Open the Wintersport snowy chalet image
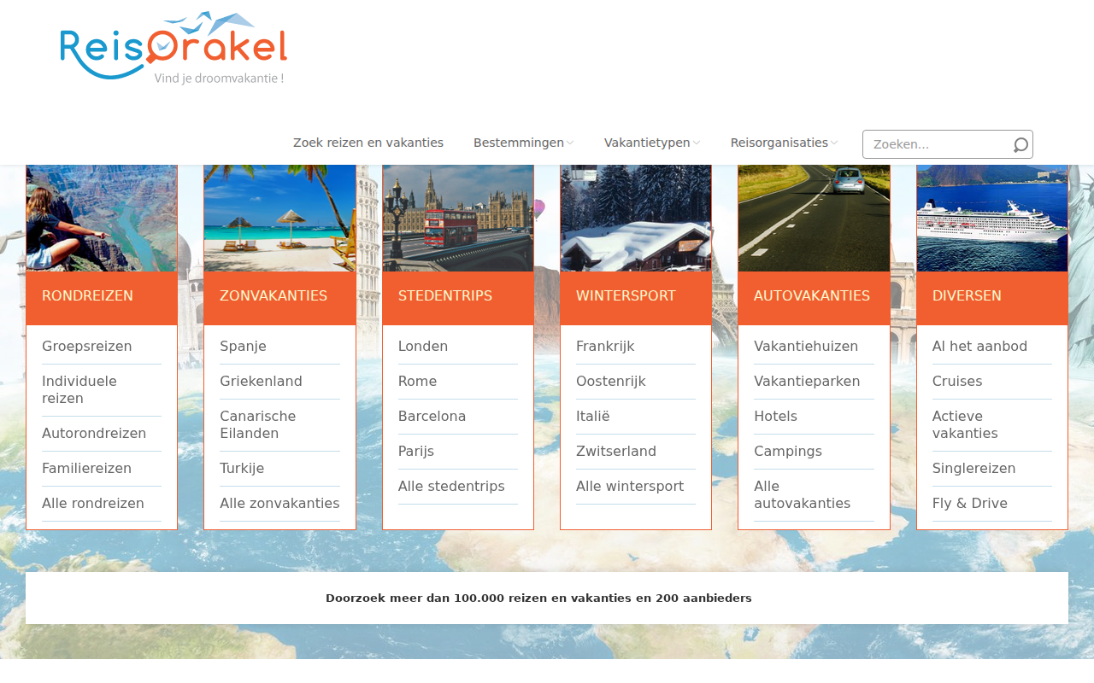 tap(636, 218)
